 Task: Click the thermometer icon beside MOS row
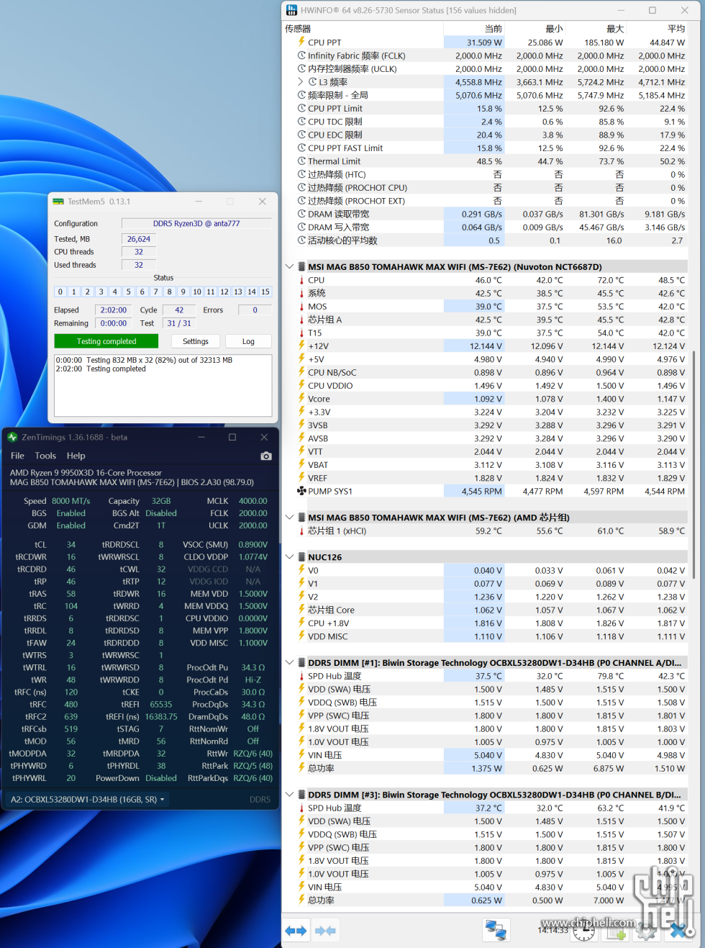(x=301, y=307)
